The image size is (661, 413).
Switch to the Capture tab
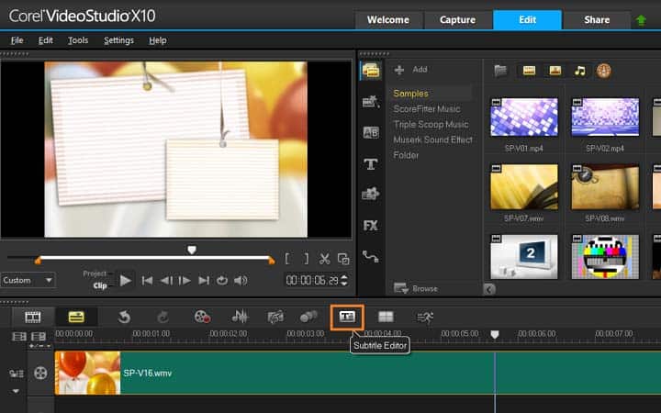pos(457,20)
